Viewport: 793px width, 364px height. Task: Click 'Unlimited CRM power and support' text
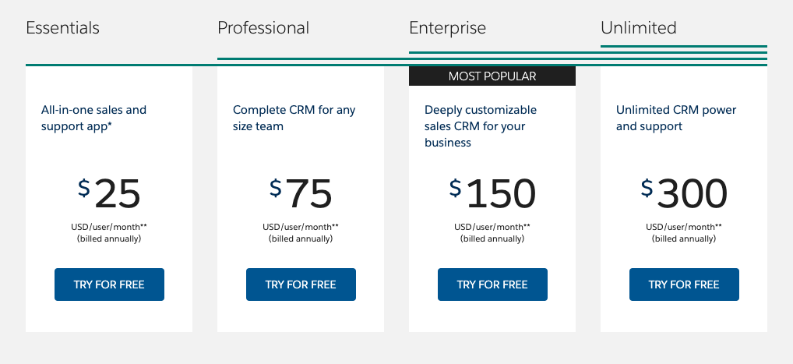[676, 118]
